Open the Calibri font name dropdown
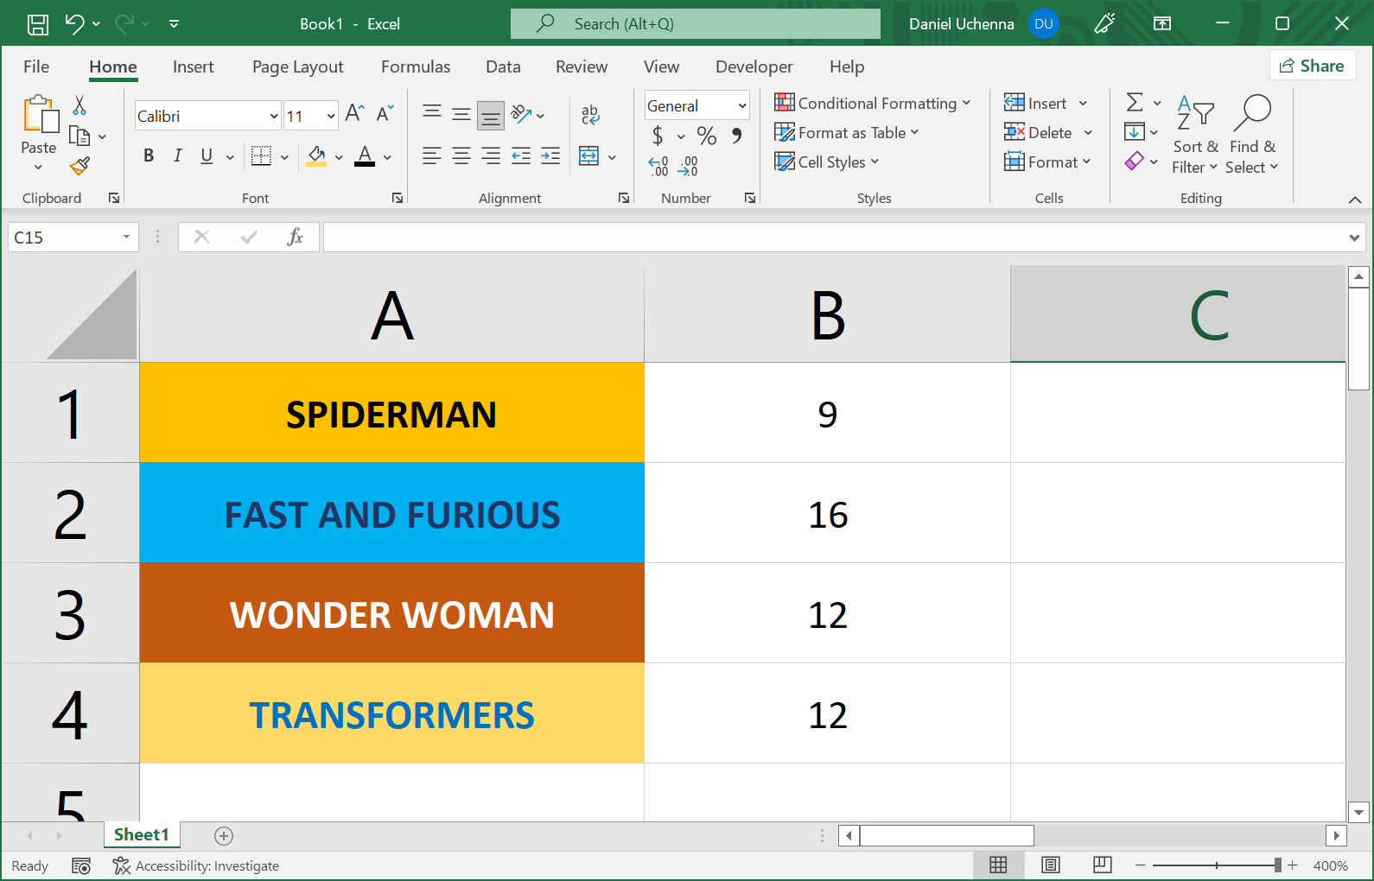The width and height of the screenshot is (1374, 881). point(274,116)
